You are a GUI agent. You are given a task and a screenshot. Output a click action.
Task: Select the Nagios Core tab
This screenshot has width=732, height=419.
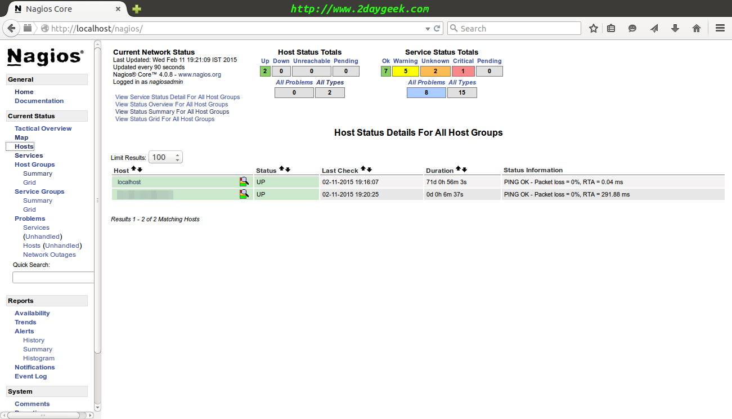click(x=66, y=9)
